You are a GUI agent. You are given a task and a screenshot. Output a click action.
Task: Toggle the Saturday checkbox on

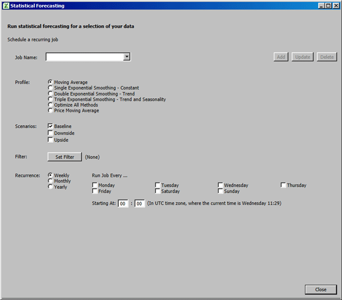point(158,191)
